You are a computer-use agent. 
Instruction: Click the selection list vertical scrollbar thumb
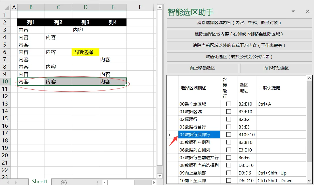309,121
